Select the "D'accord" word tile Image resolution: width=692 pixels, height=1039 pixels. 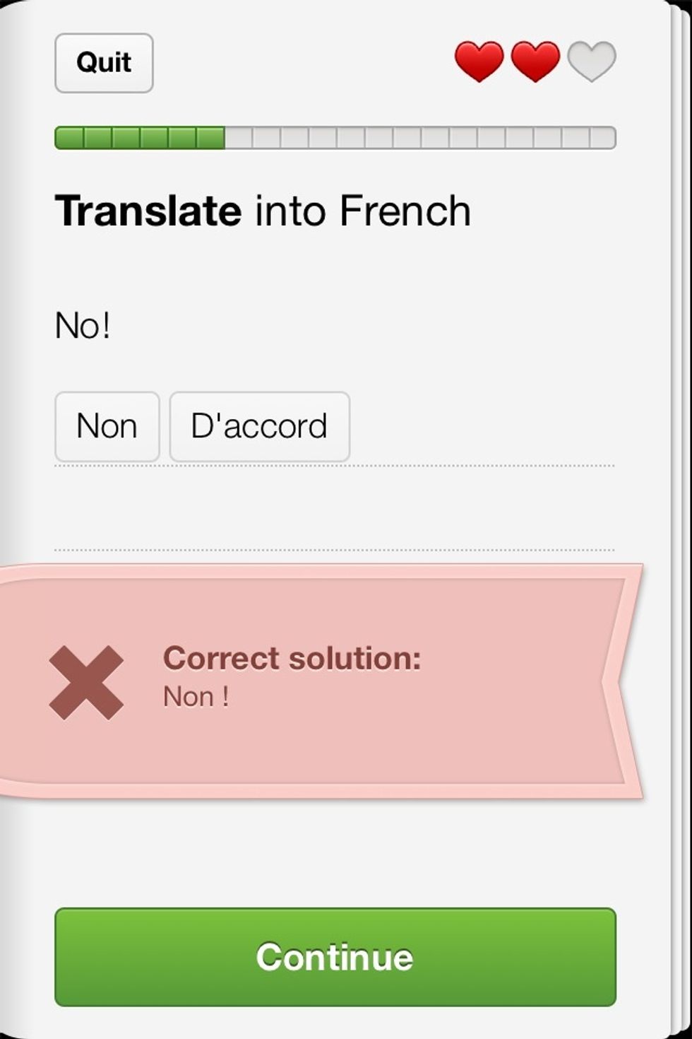(x=259, y=427)
